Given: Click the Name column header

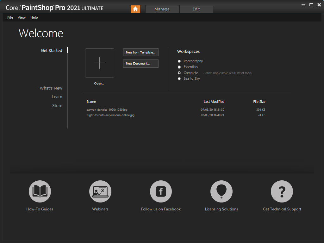Looking at the screenshot, I should pyautogui.click(x=91, y=102).
